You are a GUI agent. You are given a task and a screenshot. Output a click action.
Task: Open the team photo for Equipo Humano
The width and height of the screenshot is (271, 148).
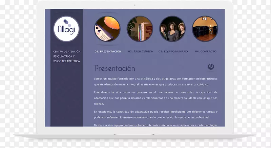(172, 29)
